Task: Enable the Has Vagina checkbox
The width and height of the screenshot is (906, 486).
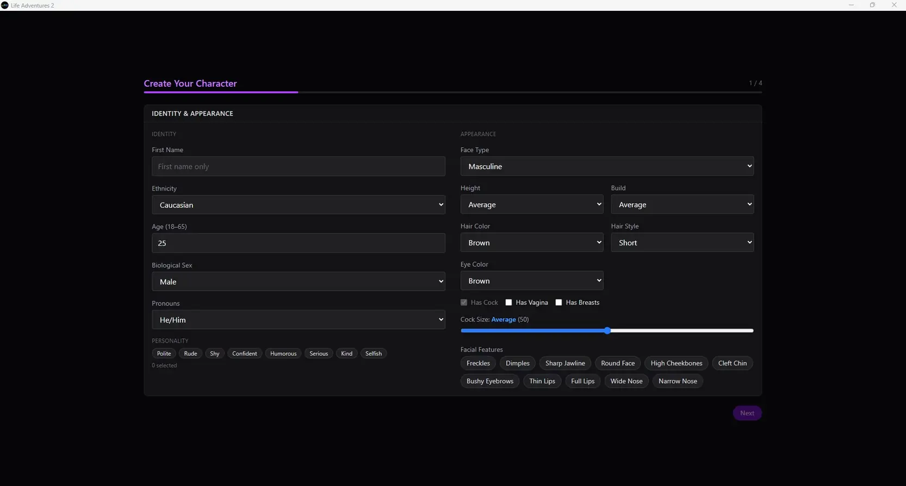Action: pyautogui.click(x=508, y=302)
